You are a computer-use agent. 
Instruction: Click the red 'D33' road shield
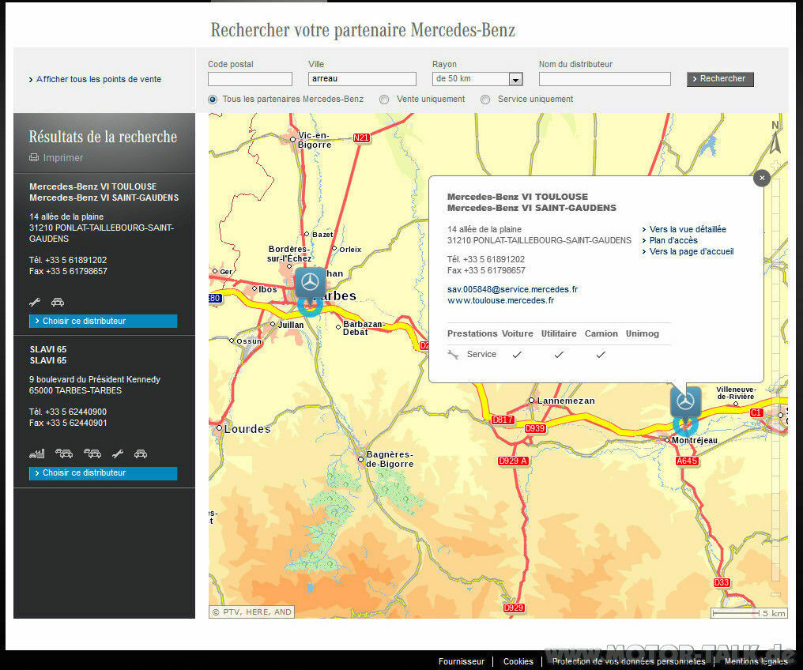click(722, 582)
